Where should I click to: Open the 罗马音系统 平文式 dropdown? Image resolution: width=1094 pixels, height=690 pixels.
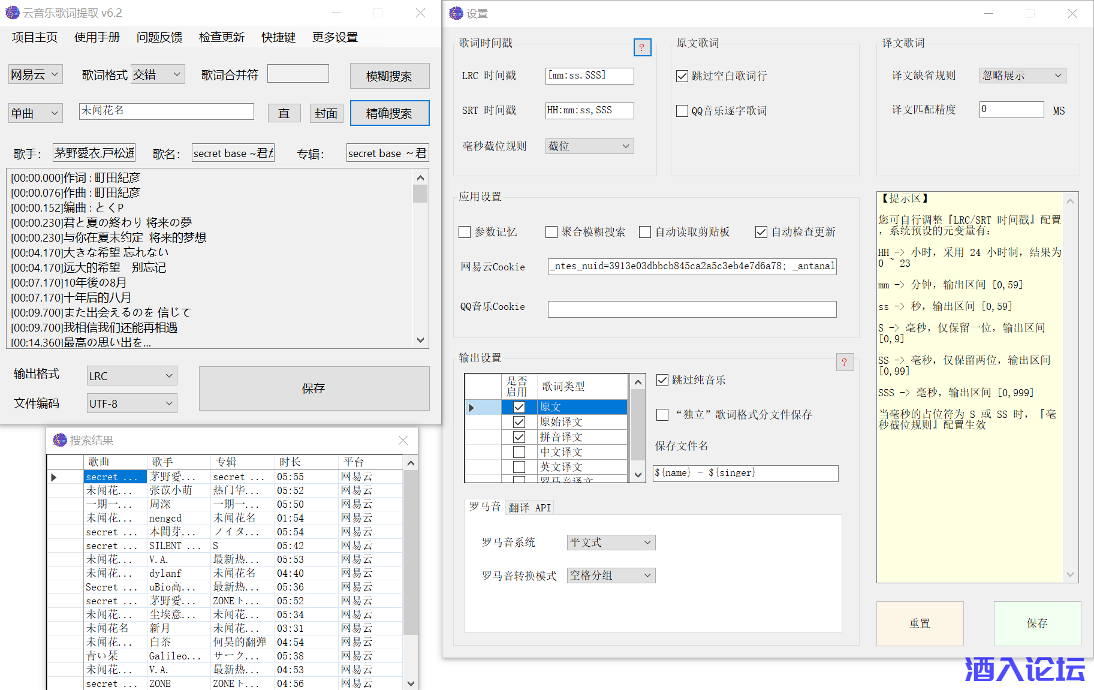click(611, 543)
